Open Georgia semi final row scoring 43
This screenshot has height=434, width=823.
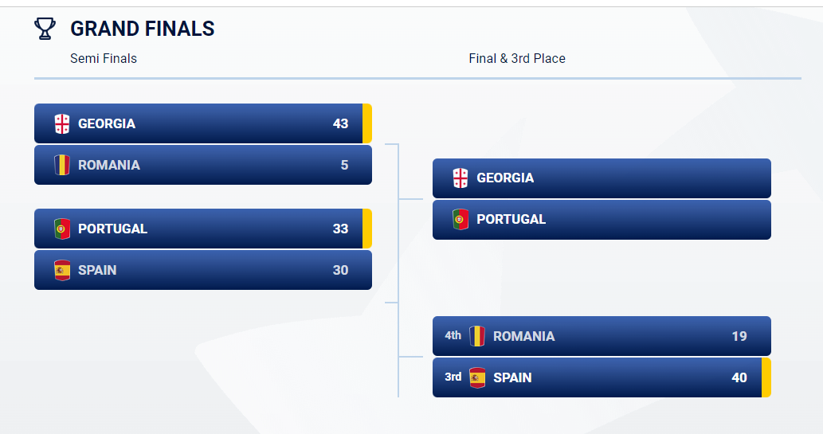tap(203, 123)
